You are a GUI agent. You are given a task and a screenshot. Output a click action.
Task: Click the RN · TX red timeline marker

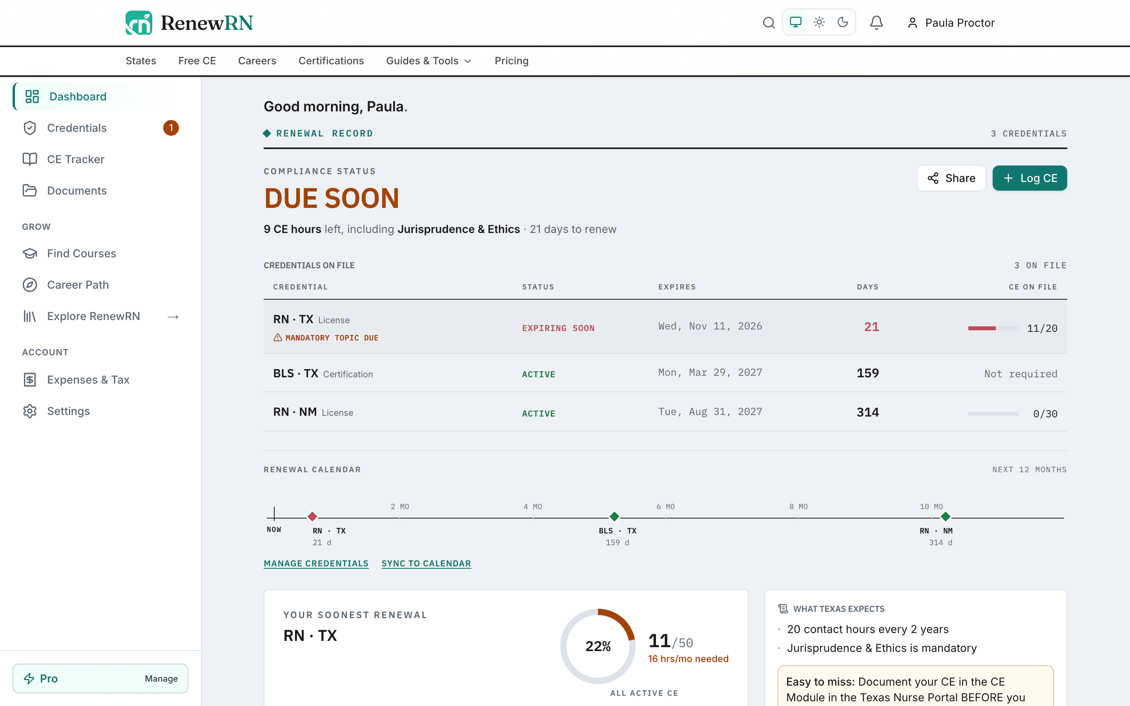pyautogui.click(x=312, y=517)
